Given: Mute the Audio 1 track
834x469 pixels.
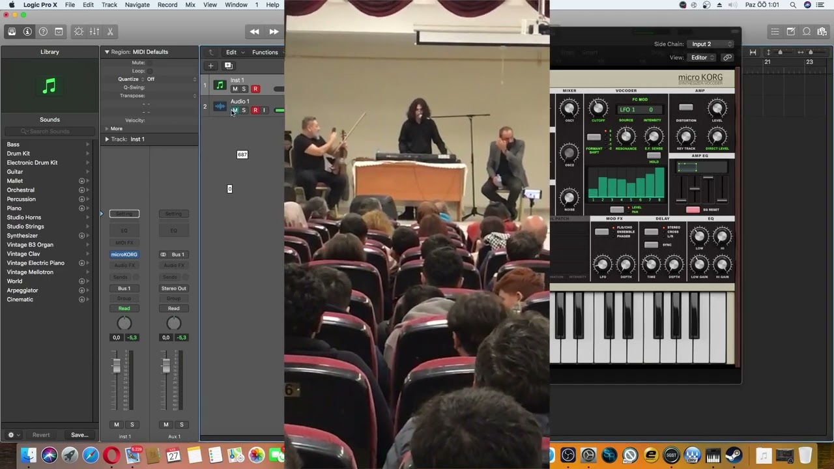Looking at the screenshot, I should 235,110.
